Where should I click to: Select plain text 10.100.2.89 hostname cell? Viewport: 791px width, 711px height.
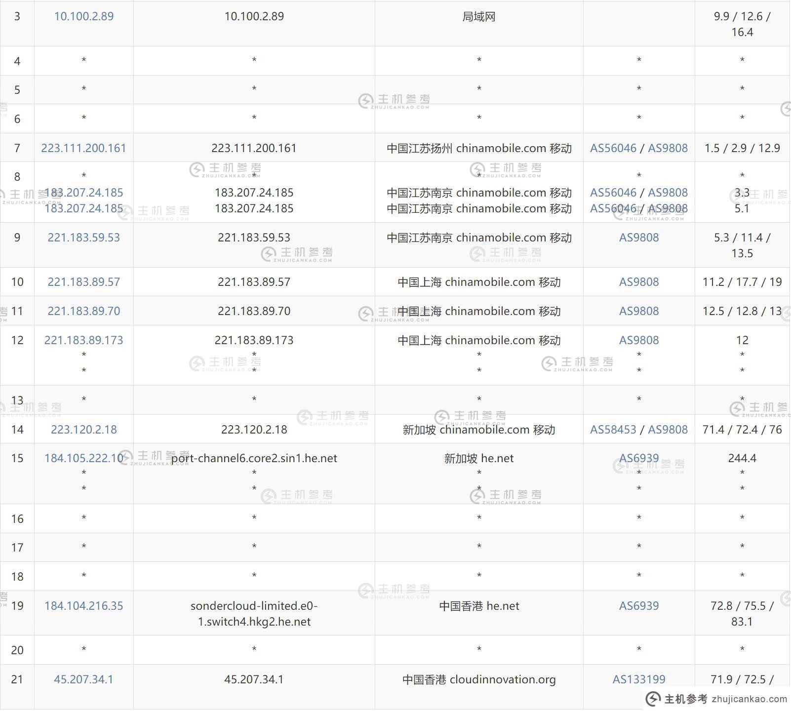254,16
